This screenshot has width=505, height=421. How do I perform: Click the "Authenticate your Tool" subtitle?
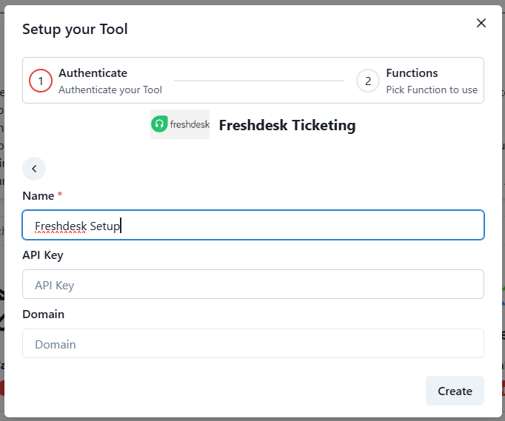pyautogui.click(x=110, y=90)
